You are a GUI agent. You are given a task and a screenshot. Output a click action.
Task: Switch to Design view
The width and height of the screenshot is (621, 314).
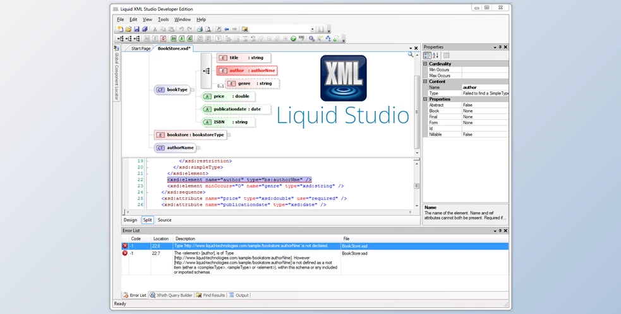click(130, 220)
